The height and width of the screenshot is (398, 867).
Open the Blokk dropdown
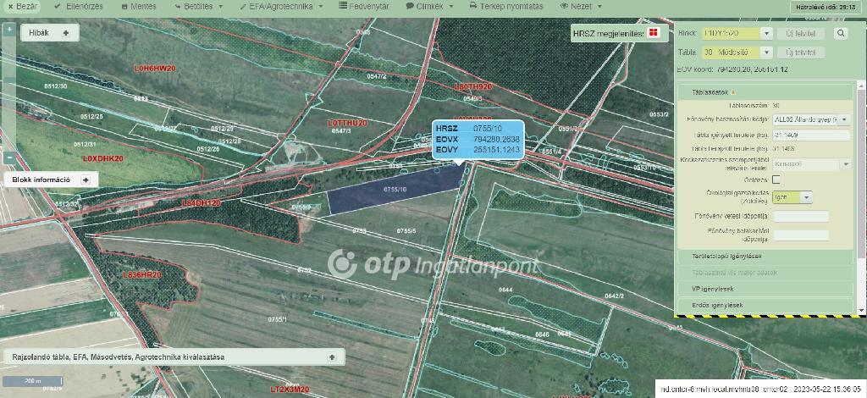click(x=766, y=34)
